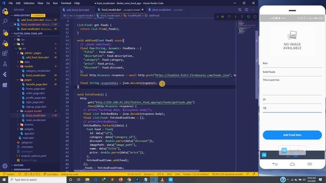The image size is (326, 183).
Task: Click the Windows 'Type here to search' box
Action: [x=37, y=179]
